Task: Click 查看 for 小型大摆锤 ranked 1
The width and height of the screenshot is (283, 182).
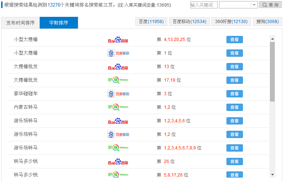Action: [x=234, y=53]
